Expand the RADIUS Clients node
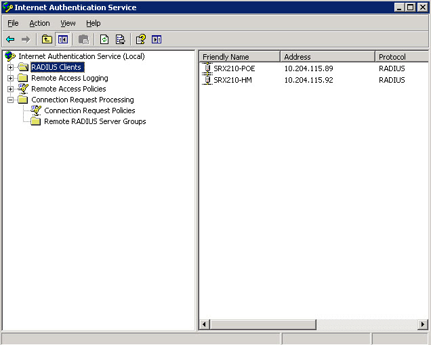The image size is (431, 345). point(10,67)
